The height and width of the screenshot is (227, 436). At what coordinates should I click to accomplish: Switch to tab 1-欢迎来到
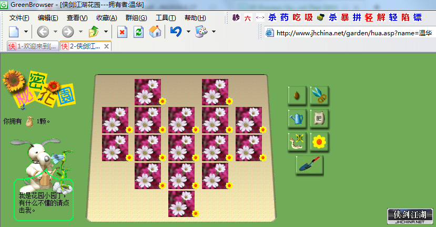pos(33,46)
